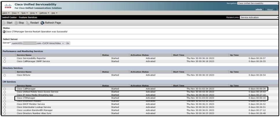Click the Refresh Page label
This screenshot has height=117, width=280.
click(53, 23)
